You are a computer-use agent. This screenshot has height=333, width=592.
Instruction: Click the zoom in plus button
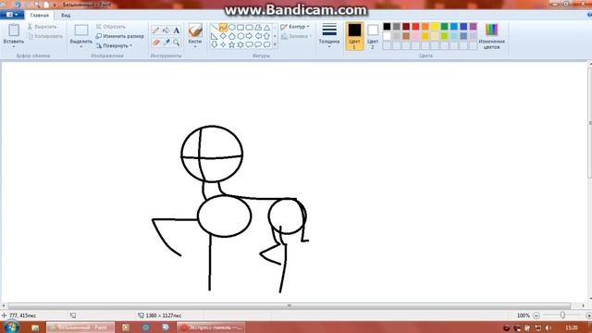(x=588, y=315)
